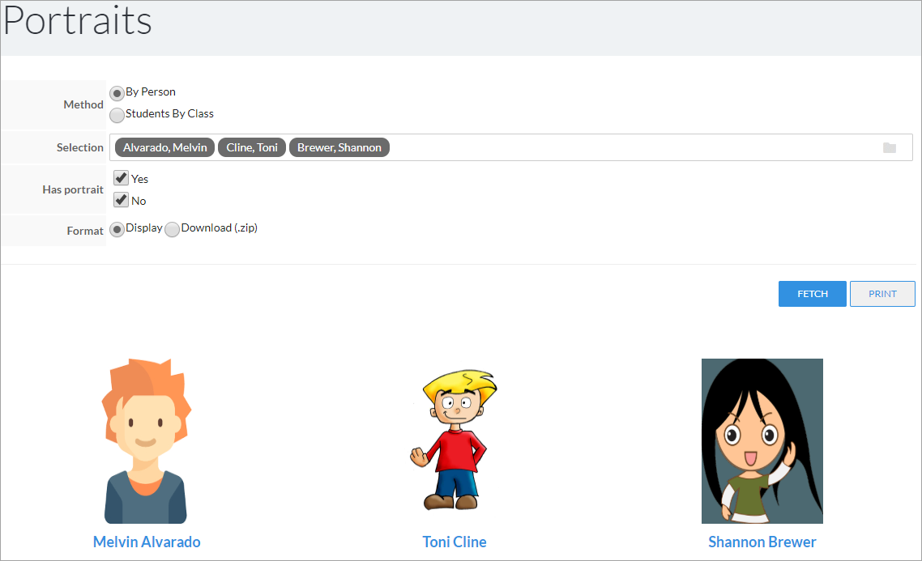The image size is (922, 561).
Task: Click Shannon Brewer's portrait image
Action: tap(762, 440)
